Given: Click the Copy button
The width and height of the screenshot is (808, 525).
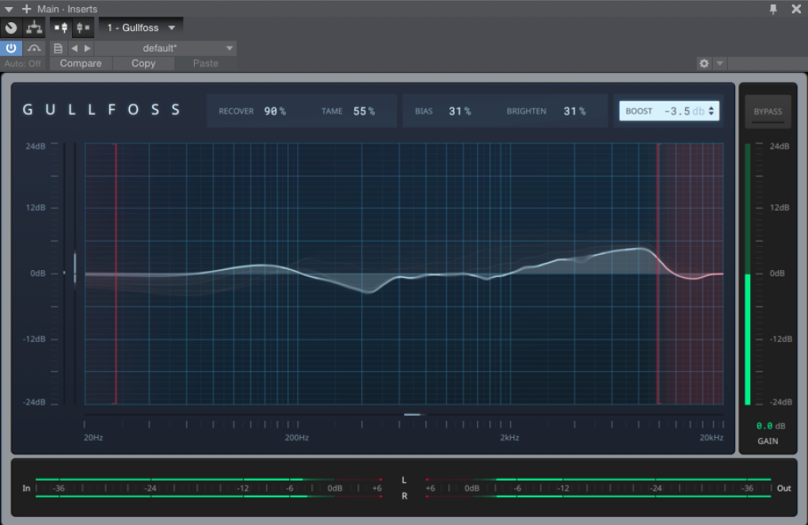Looking at the screenshot, I should (143, 63).
